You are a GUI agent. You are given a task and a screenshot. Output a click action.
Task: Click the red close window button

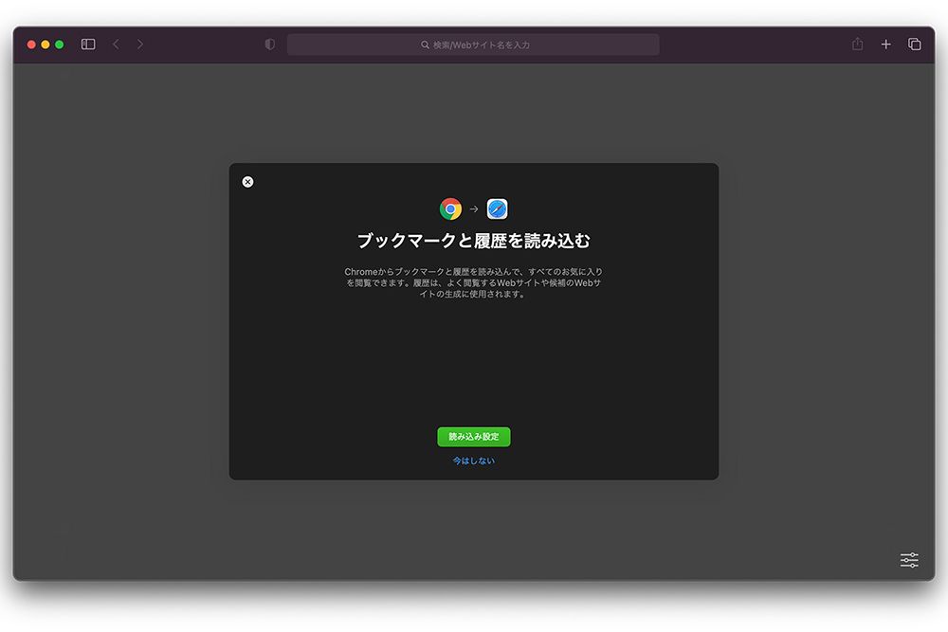pyautogui.click(x=31, y=45)
